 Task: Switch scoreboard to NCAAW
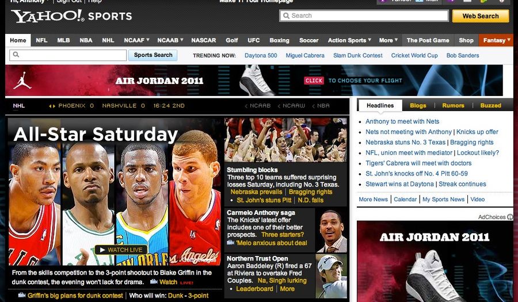(291, 106)
